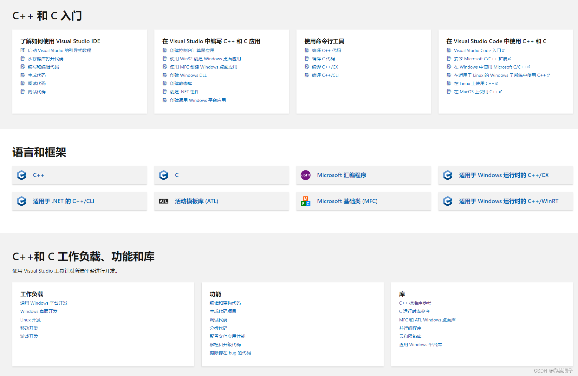Screen dimensions: 578x376
Task: Open 擦除存在 bug 的代码 link
Action: click(230, 353)
